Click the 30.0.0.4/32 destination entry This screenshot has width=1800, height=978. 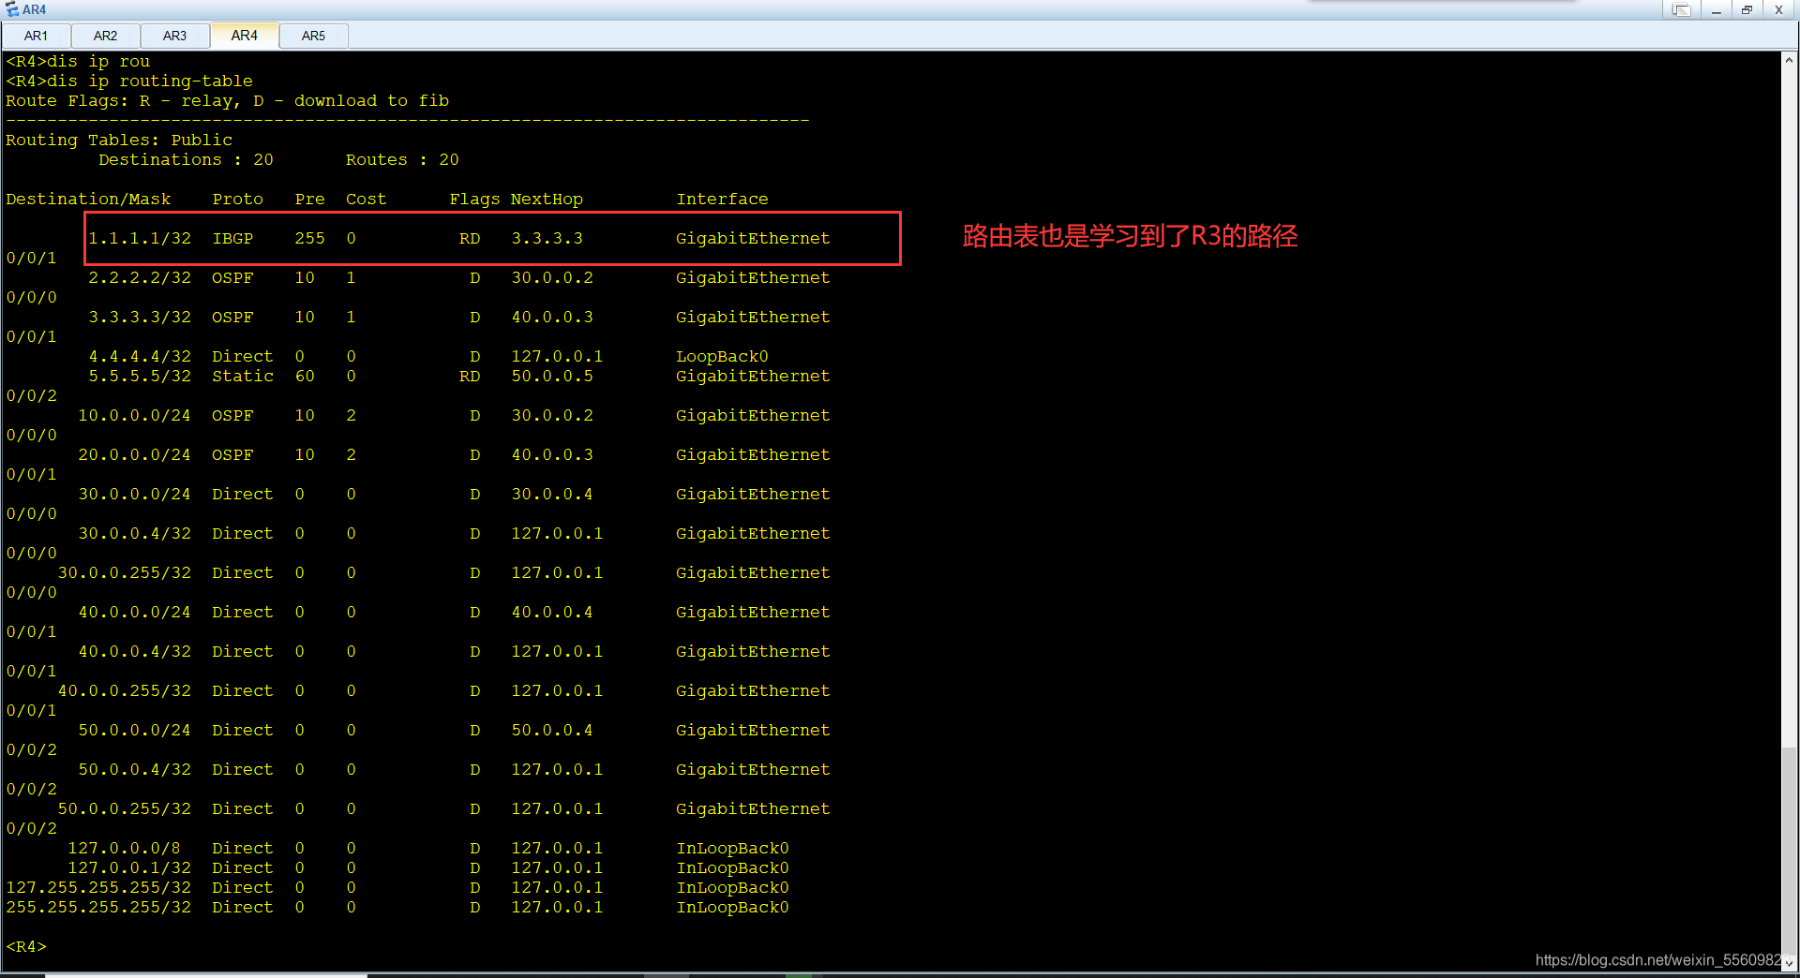134,534
